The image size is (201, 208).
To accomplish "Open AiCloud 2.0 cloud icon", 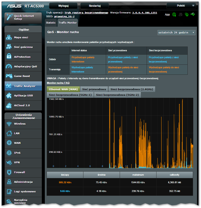I will (9, 105).
